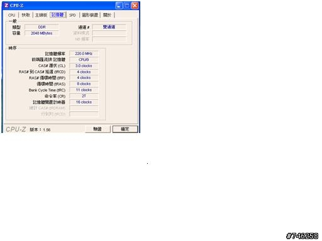Click the CPU/9 FSB:DRAM ratio value
Screen dimensions: 322x241
point(84,60)
